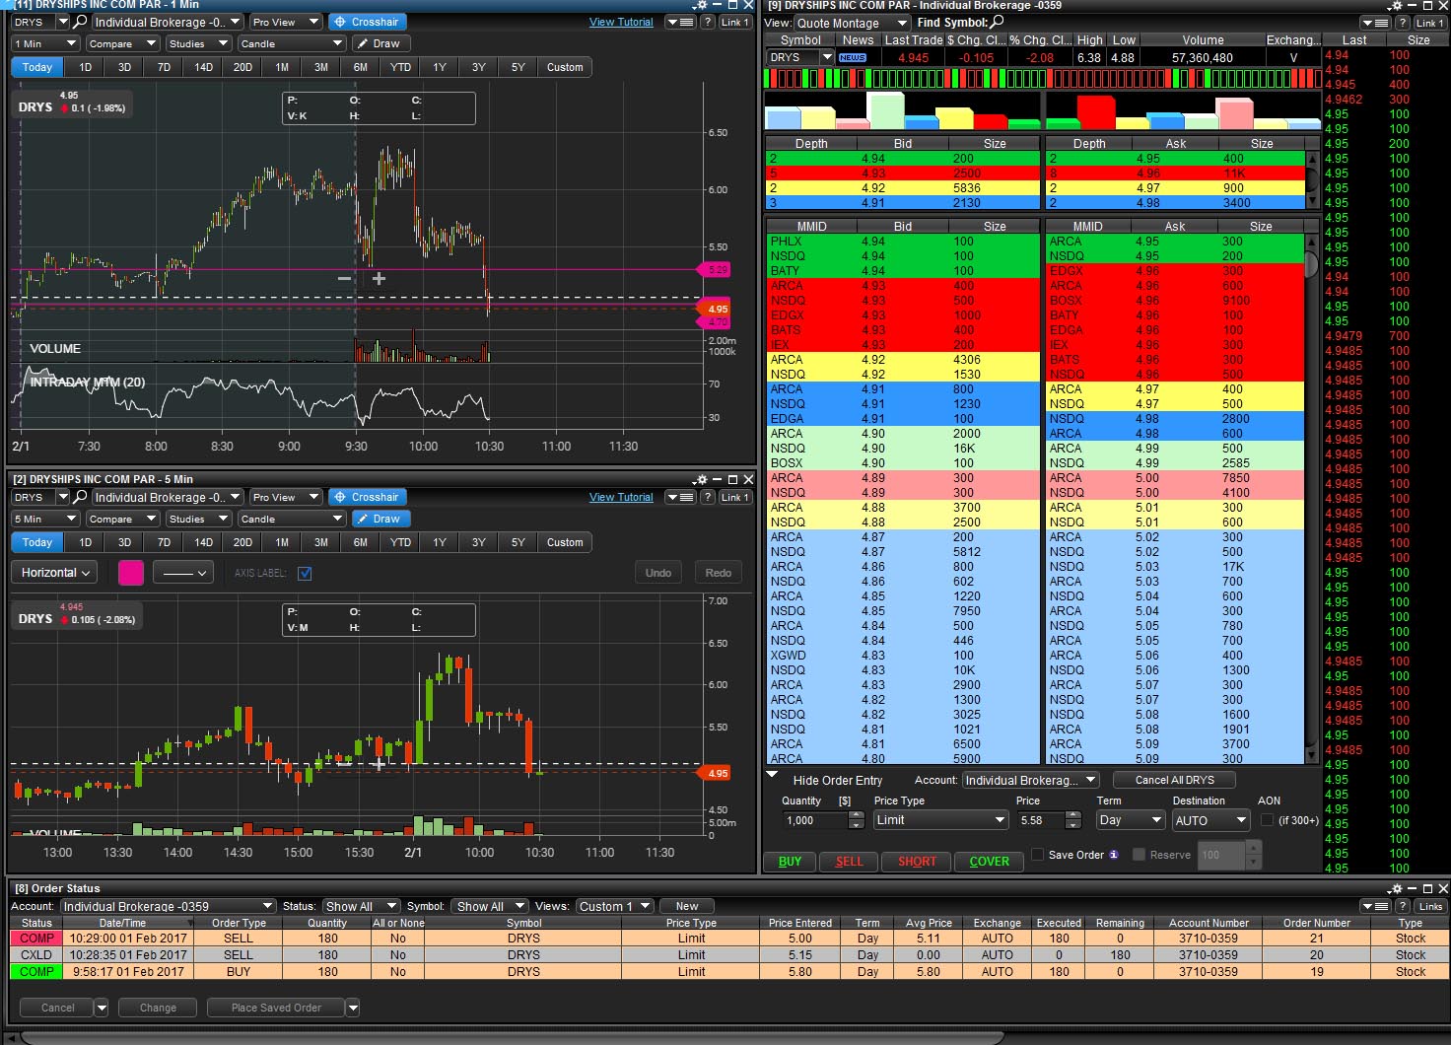
Task: Toggle Crosshair in the 5 Min chart
Action: pyautogui.click(x=367, y=497)
